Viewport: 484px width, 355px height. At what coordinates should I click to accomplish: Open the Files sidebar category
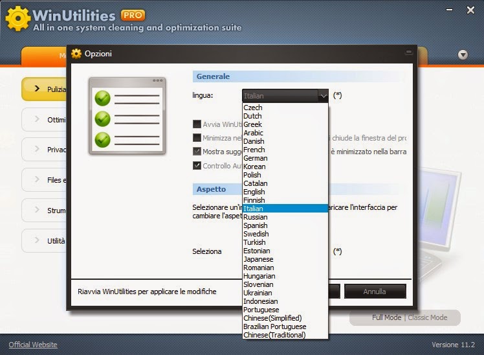(44, 180)
